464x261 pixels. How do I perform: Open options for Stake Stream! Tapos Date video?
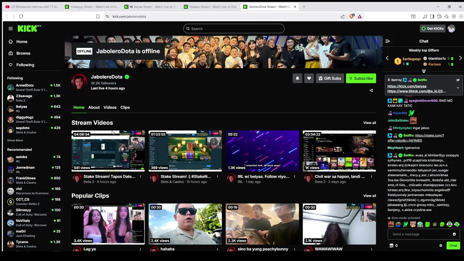(140, 177)
